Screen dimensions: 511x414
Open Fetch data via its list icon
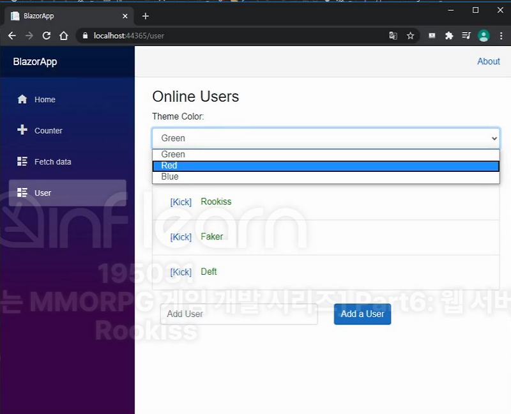[22, 162]
